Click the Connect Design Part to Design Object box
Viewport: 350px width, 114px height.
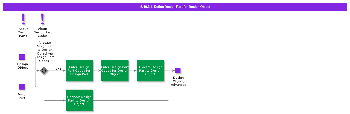coord(79,100)
